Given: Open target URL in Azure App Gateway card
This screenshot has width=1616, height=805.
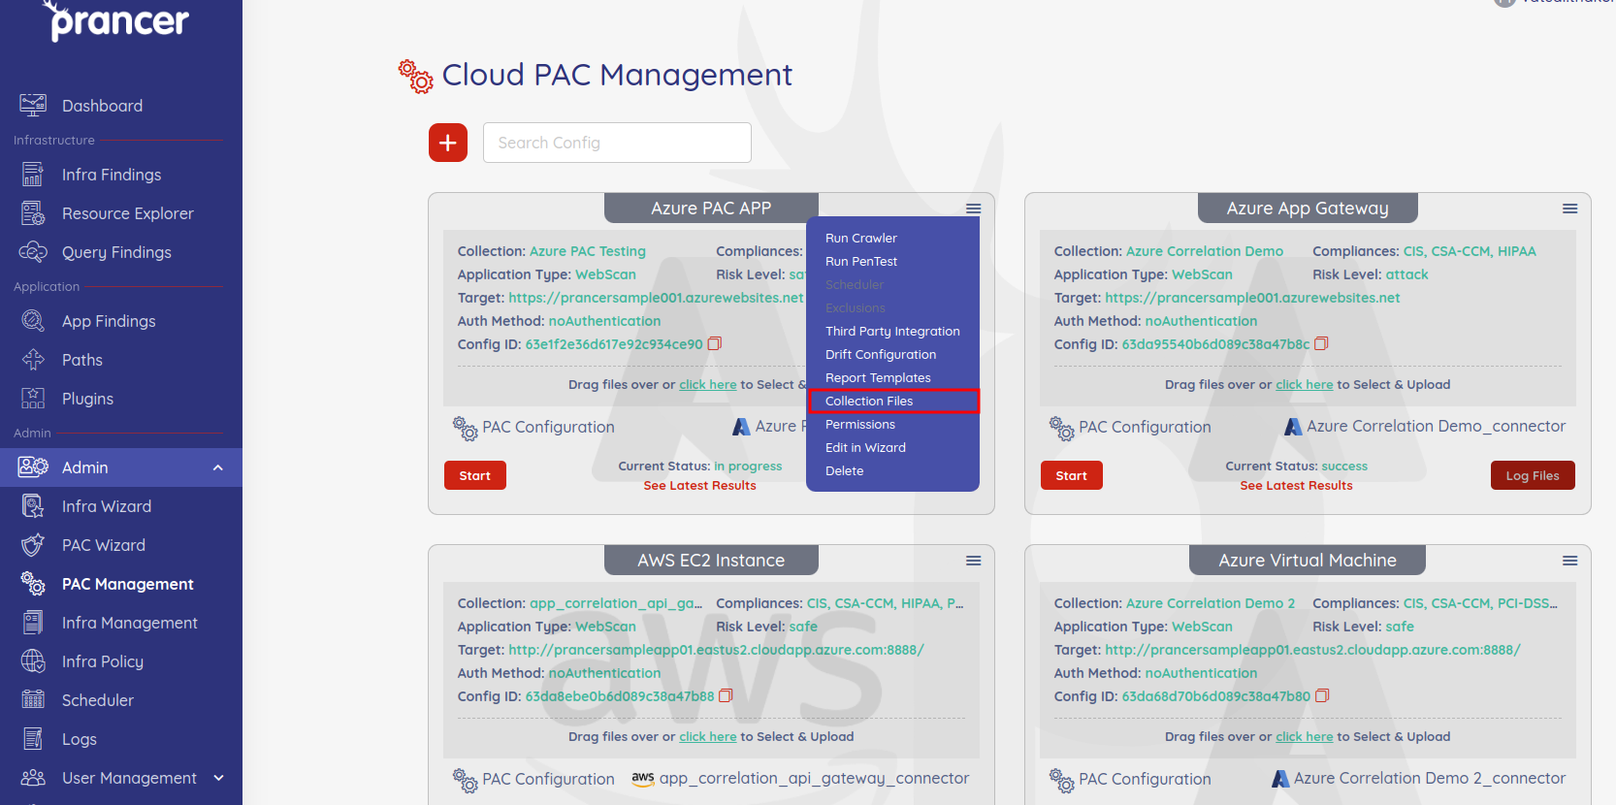Looking at the screenshot, I should (1252, 298).
